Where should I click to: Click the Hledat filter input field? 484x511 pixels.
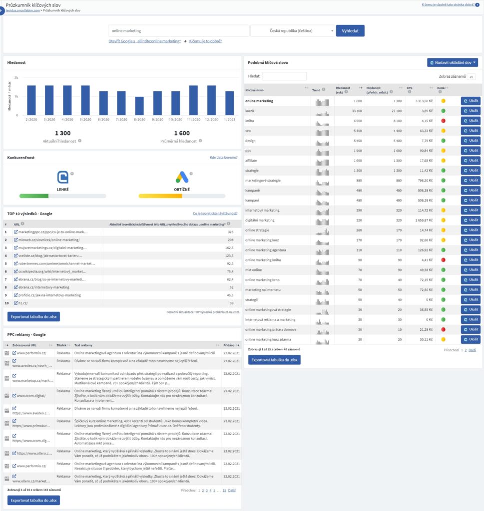coord(284,76)
